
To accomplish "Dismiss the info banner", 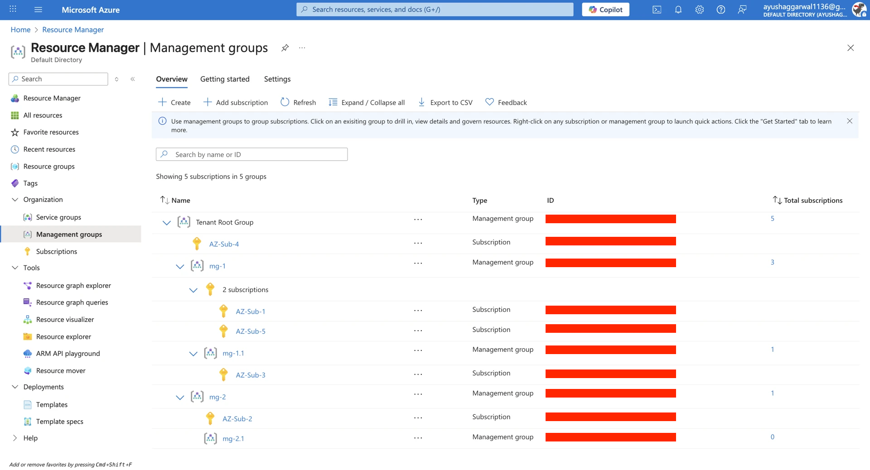I will tap(850, 121).
